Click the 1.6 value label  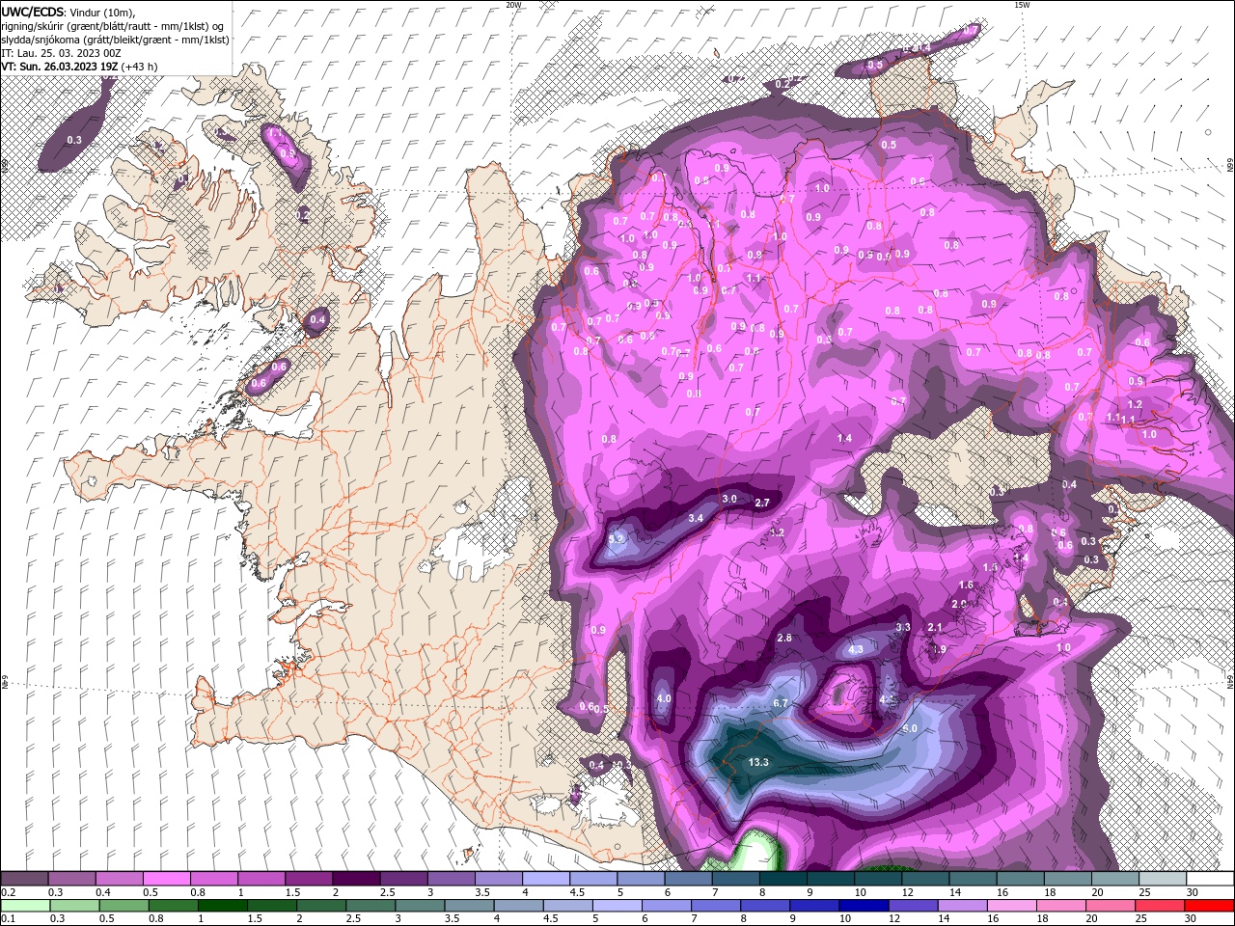click(966, 586)
